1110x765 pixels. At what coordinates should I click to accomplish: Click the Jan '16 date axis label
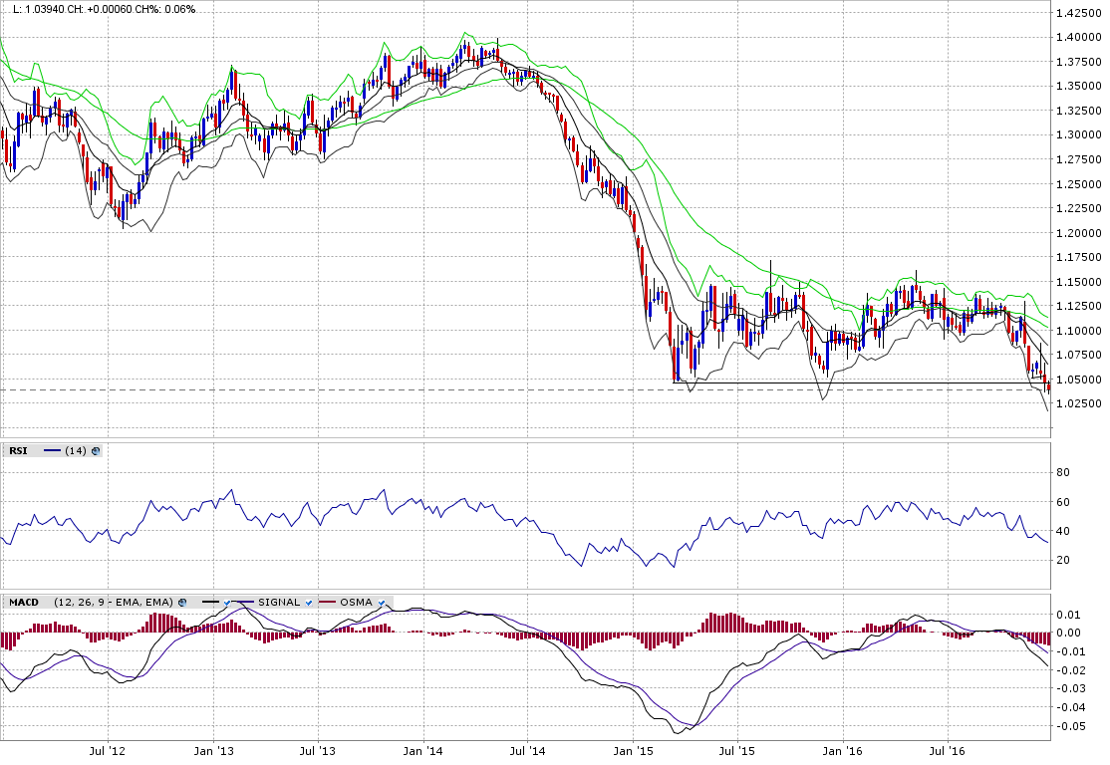click(843, 751)
